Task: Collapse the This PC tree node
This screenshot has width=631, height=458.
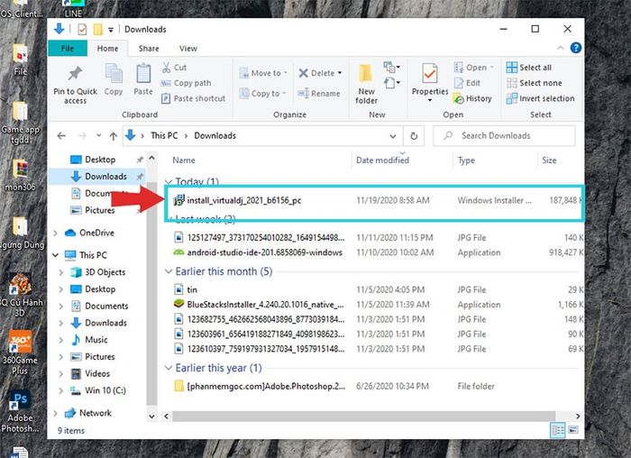Action: 56,255
